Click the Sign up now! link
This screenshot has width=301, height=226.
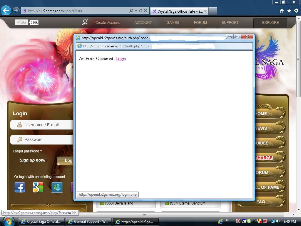tap(32, 160)
